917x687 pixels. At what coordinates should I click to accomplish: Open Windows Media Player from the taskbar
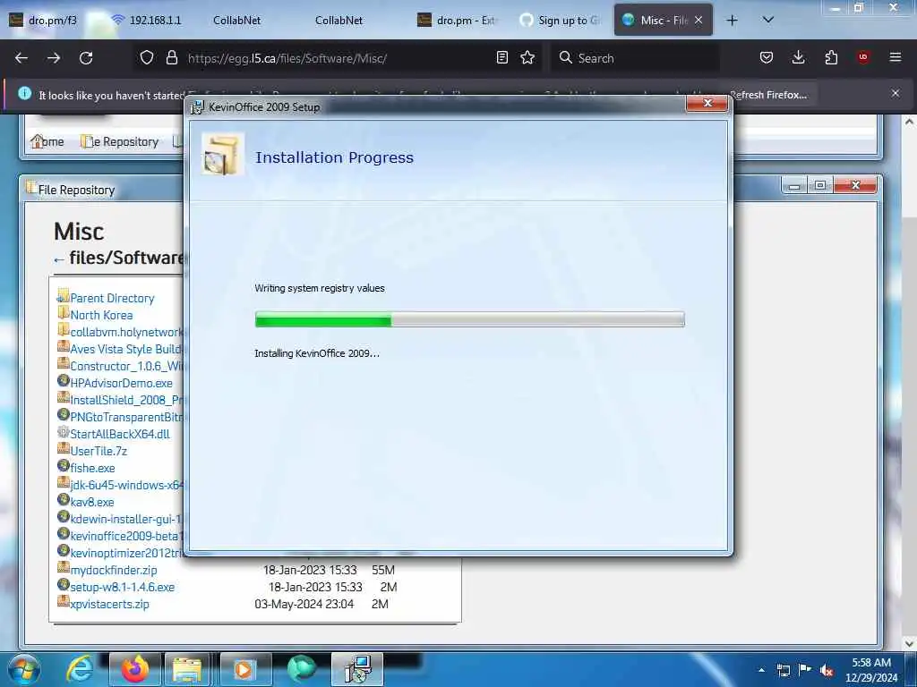[x=245, y=669]
